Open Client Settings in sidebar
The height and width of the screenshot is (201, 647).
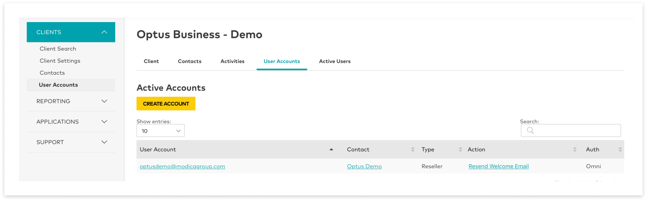click(x=60, y=61)
